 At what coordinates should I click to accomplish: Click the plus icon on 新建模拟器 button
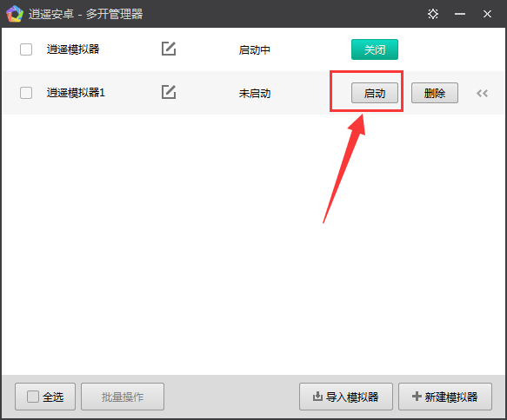pos(417,397)
